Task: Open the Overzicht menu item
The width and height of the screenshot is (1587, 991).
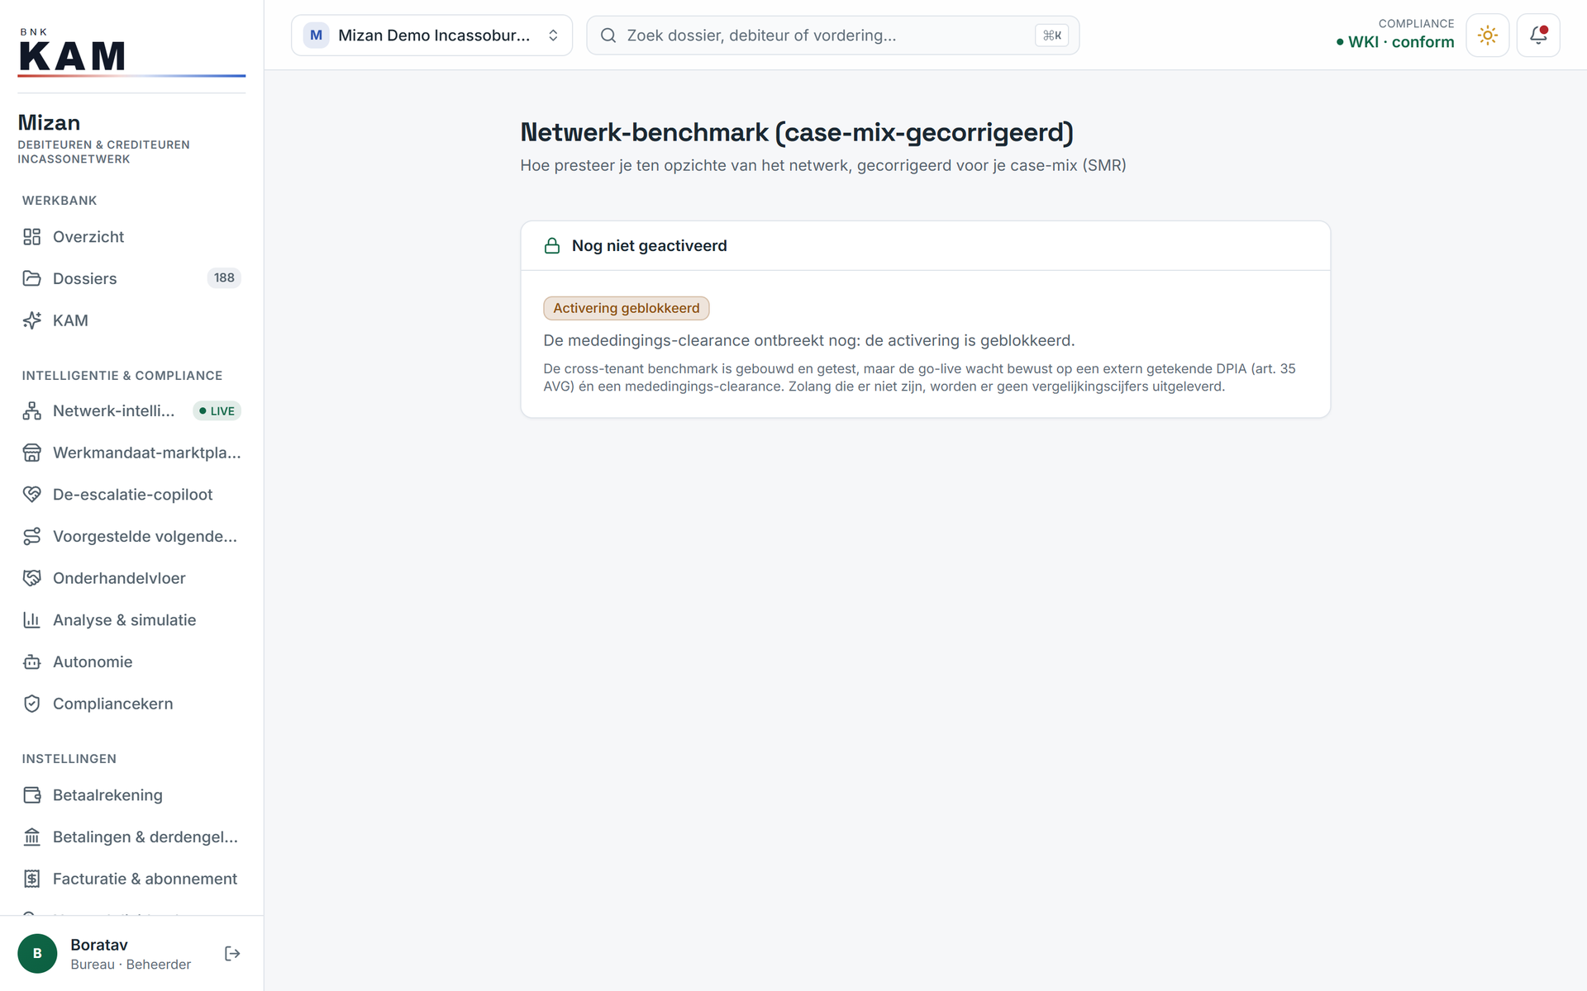Action: (131, 237)
